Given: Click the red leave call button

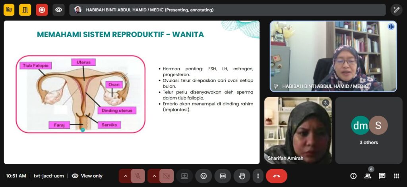Looking at the screenshot, I should [277, 176].
